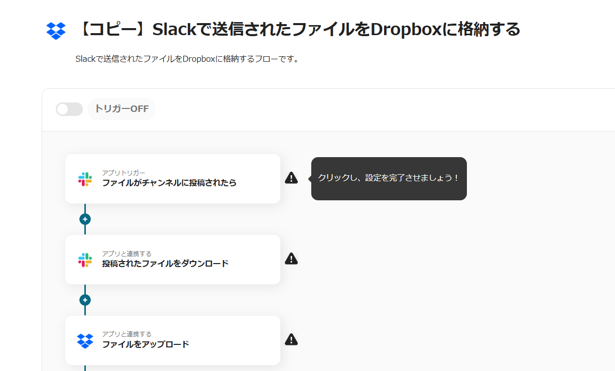Screen dimensions: 615x371
Task: Click the tooltip クリックし、設定を完了させましょう！
Action: (x=389, y=179)
